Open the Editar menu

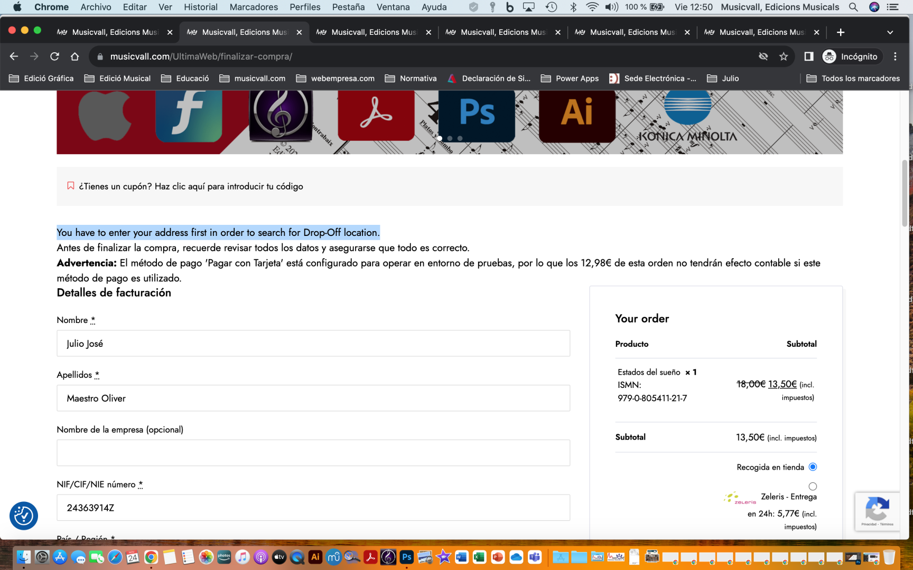[135, 7]
